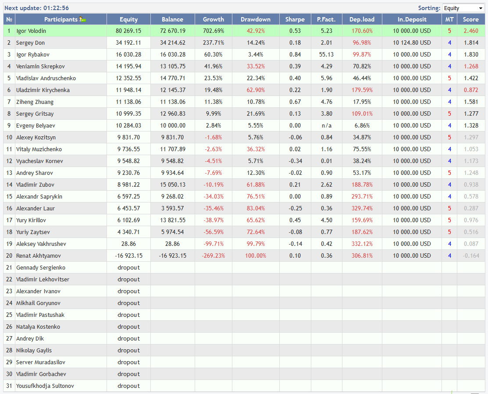The width and height of the screenshot is (488, 394).
Task: Select the Yousufkhodja Sultonov row name
Action: point(45,385)
